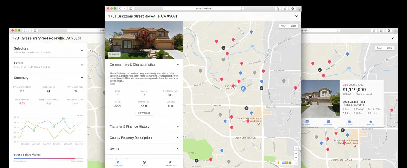Viewport: 407px width, 168px height.
Task: Open Downloads in right Safari window
Action: click(389, 31)
